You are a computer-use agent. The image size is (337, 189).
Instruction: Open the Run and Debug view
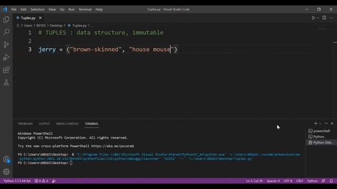(x=6, y=57)
